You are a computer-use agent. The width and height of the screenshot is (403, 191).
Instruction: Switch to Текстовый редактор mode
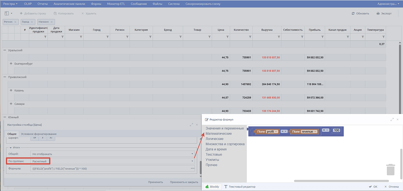click(240, 187)
